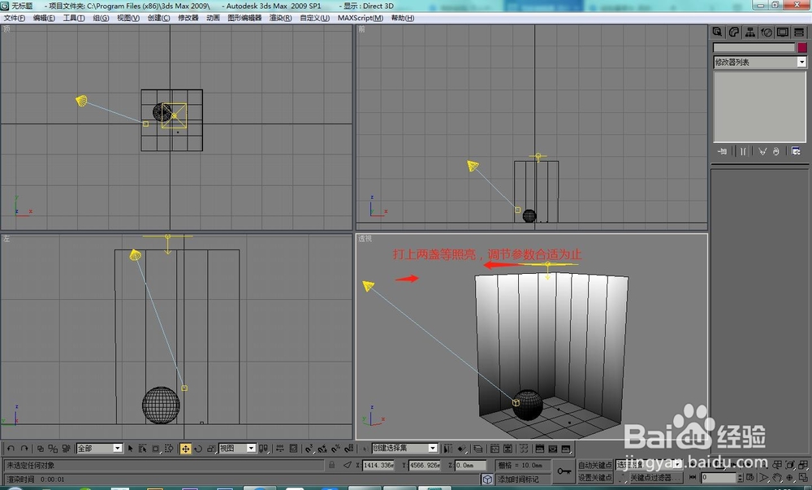Switch to Display command panel tab
This screenshot has width=812, height=490.
pyautogui.click(x=783, y=33)
